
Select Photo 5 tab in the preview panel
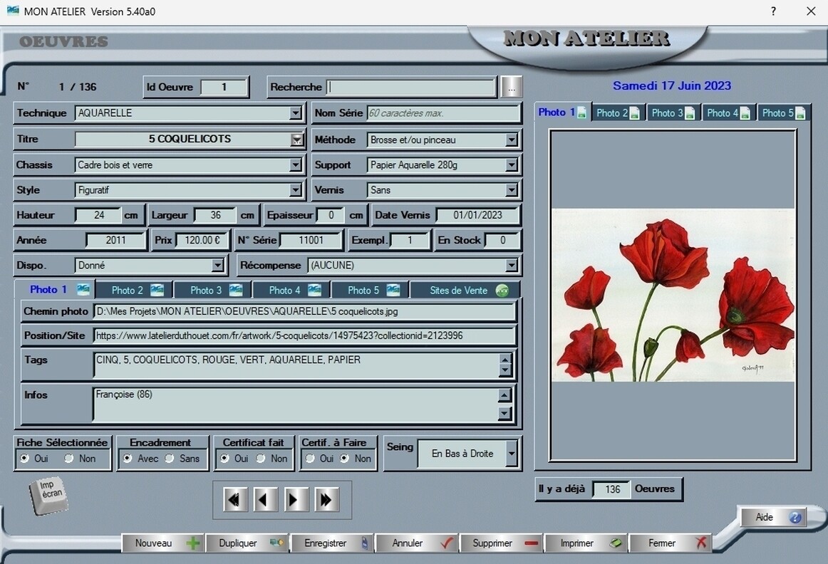pos(784,113)
